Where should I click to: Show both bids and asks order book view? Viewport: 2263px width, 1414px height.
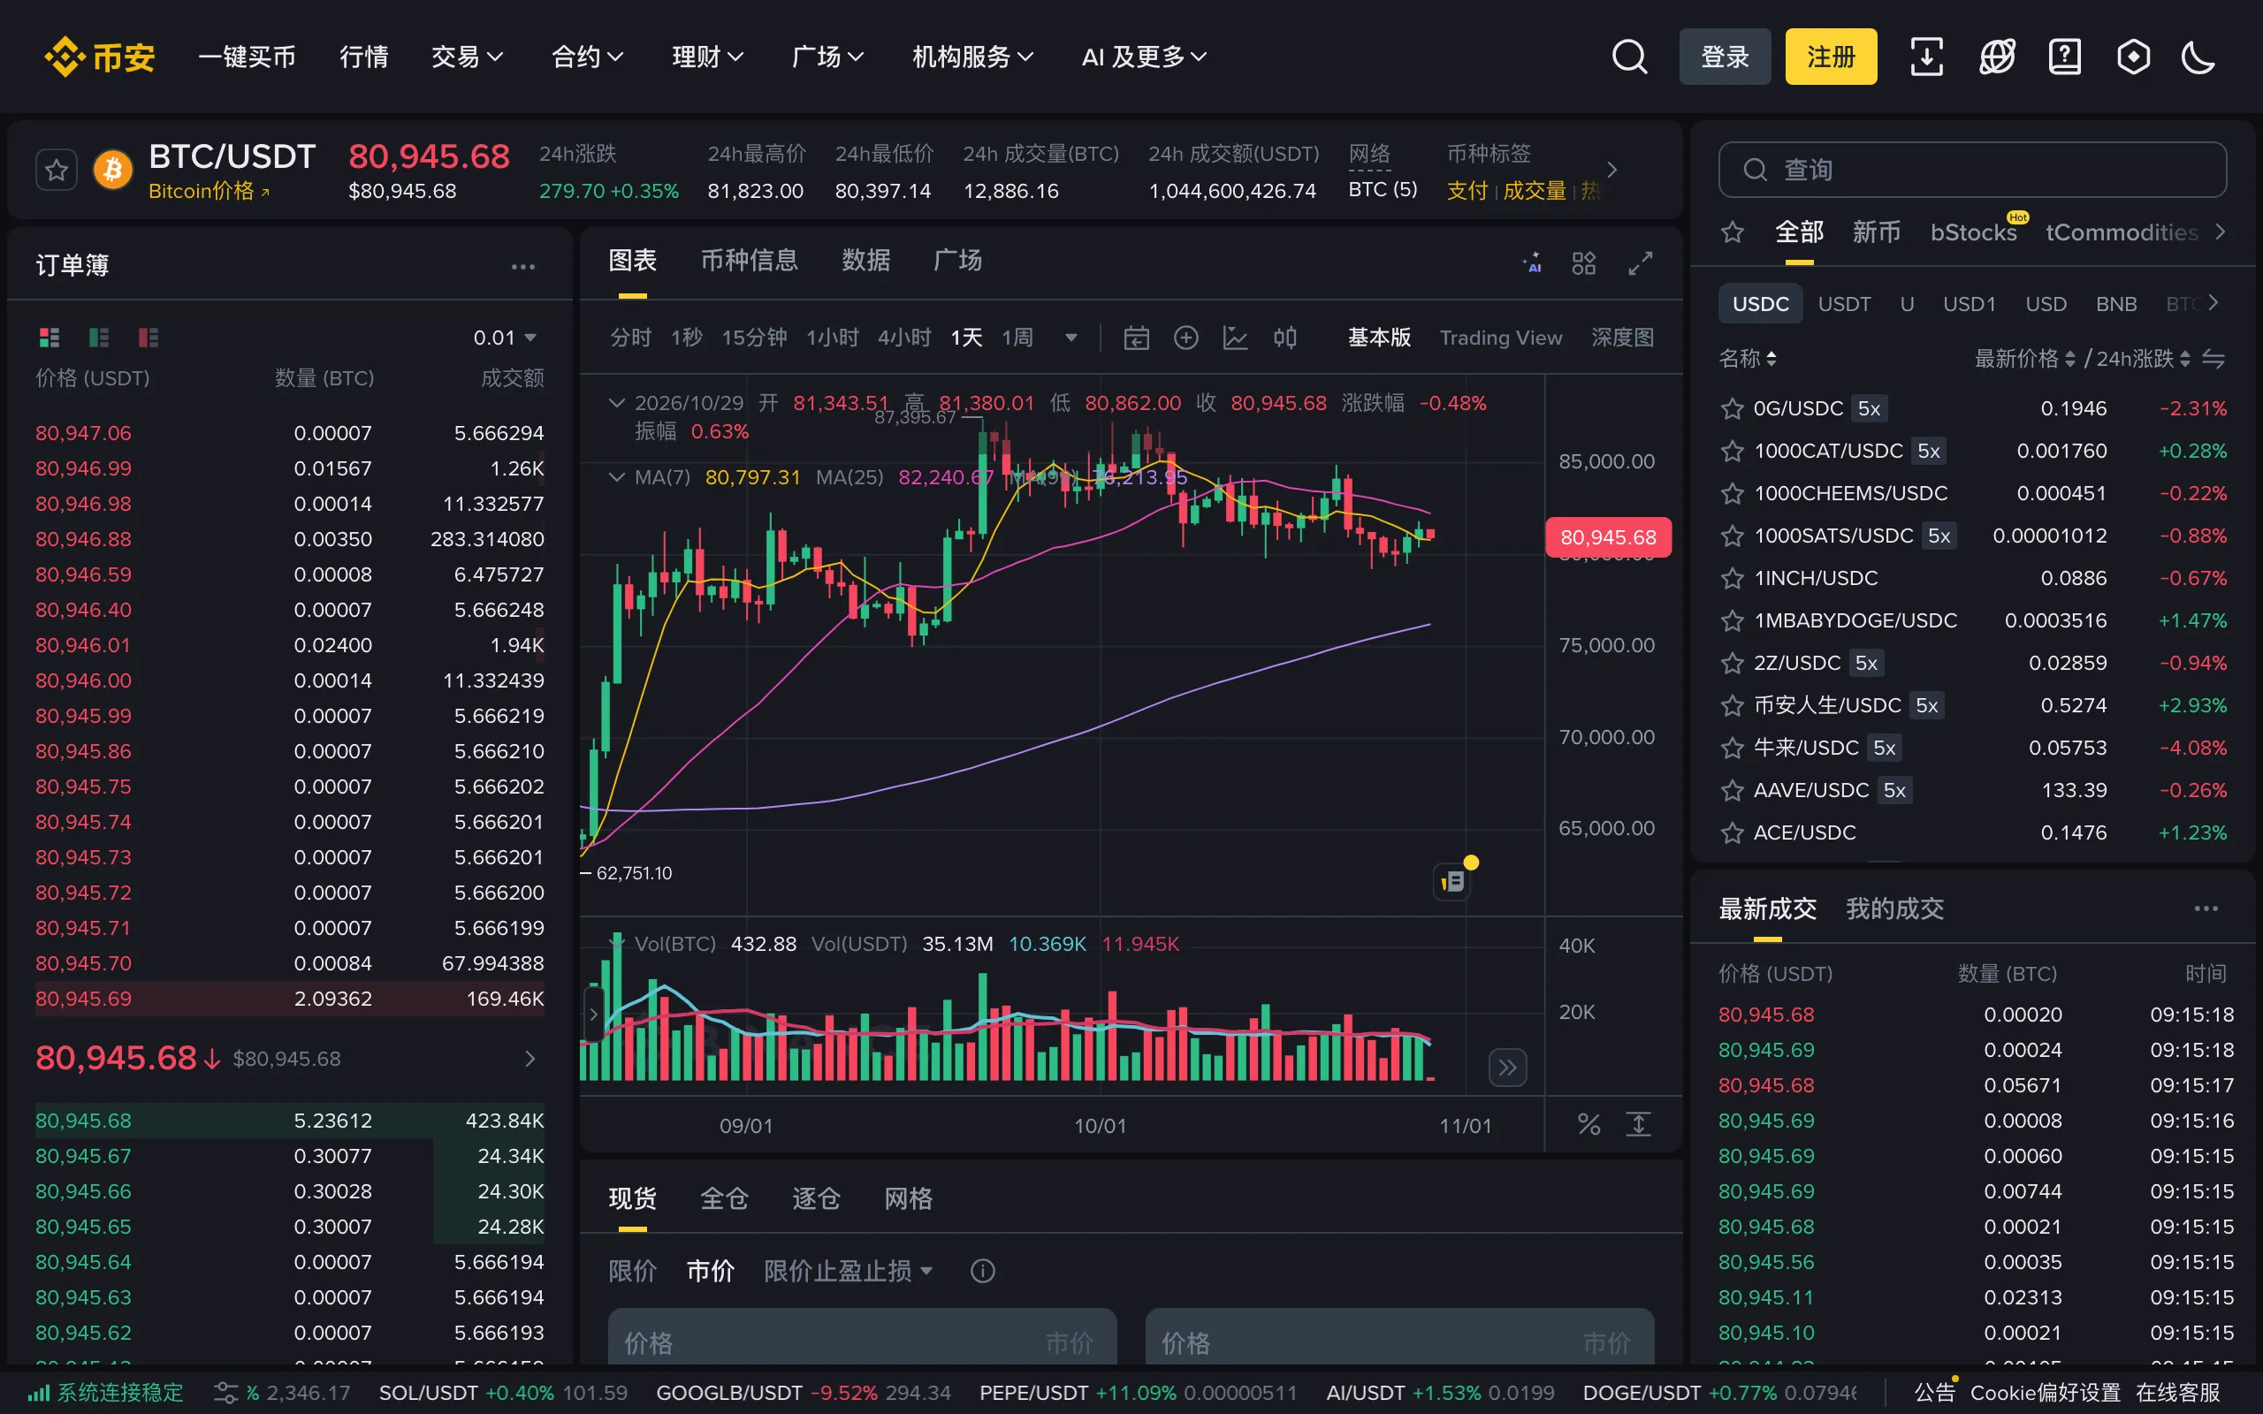[x=50, y=337]
